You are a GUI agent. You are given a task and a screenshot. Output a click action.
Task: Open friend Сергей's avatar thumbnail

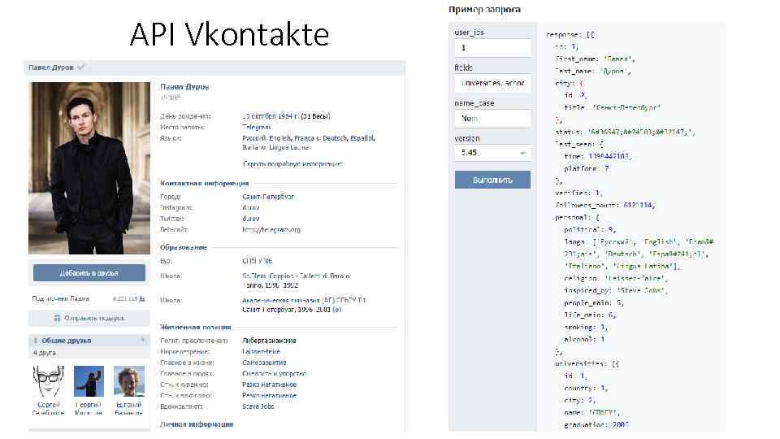click(x=48, y=381)
